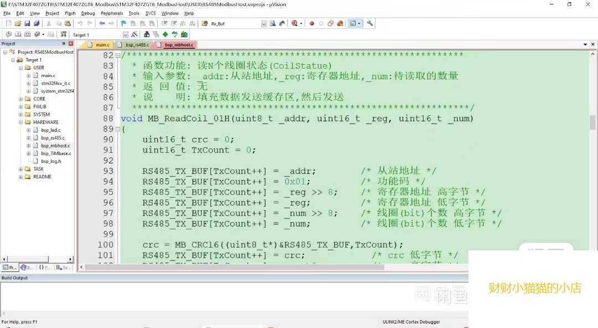Open the Flash menu
Image resolution: width=598 pixels, height=328 pixels.
point(70,13)
